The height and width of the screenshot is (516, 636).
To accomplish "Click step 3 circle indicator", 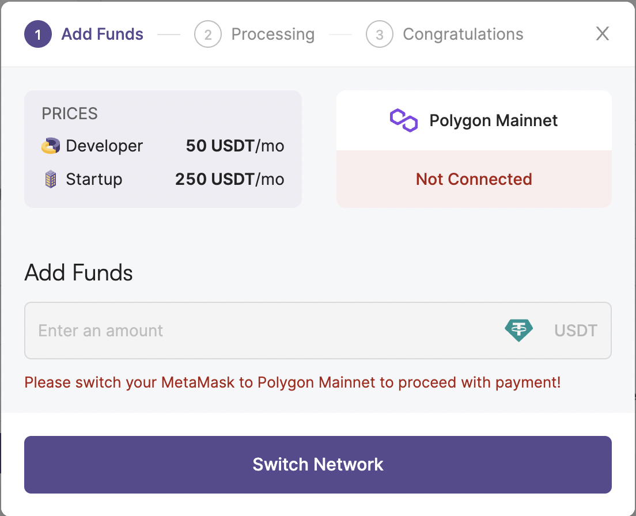I will [379, 34].
